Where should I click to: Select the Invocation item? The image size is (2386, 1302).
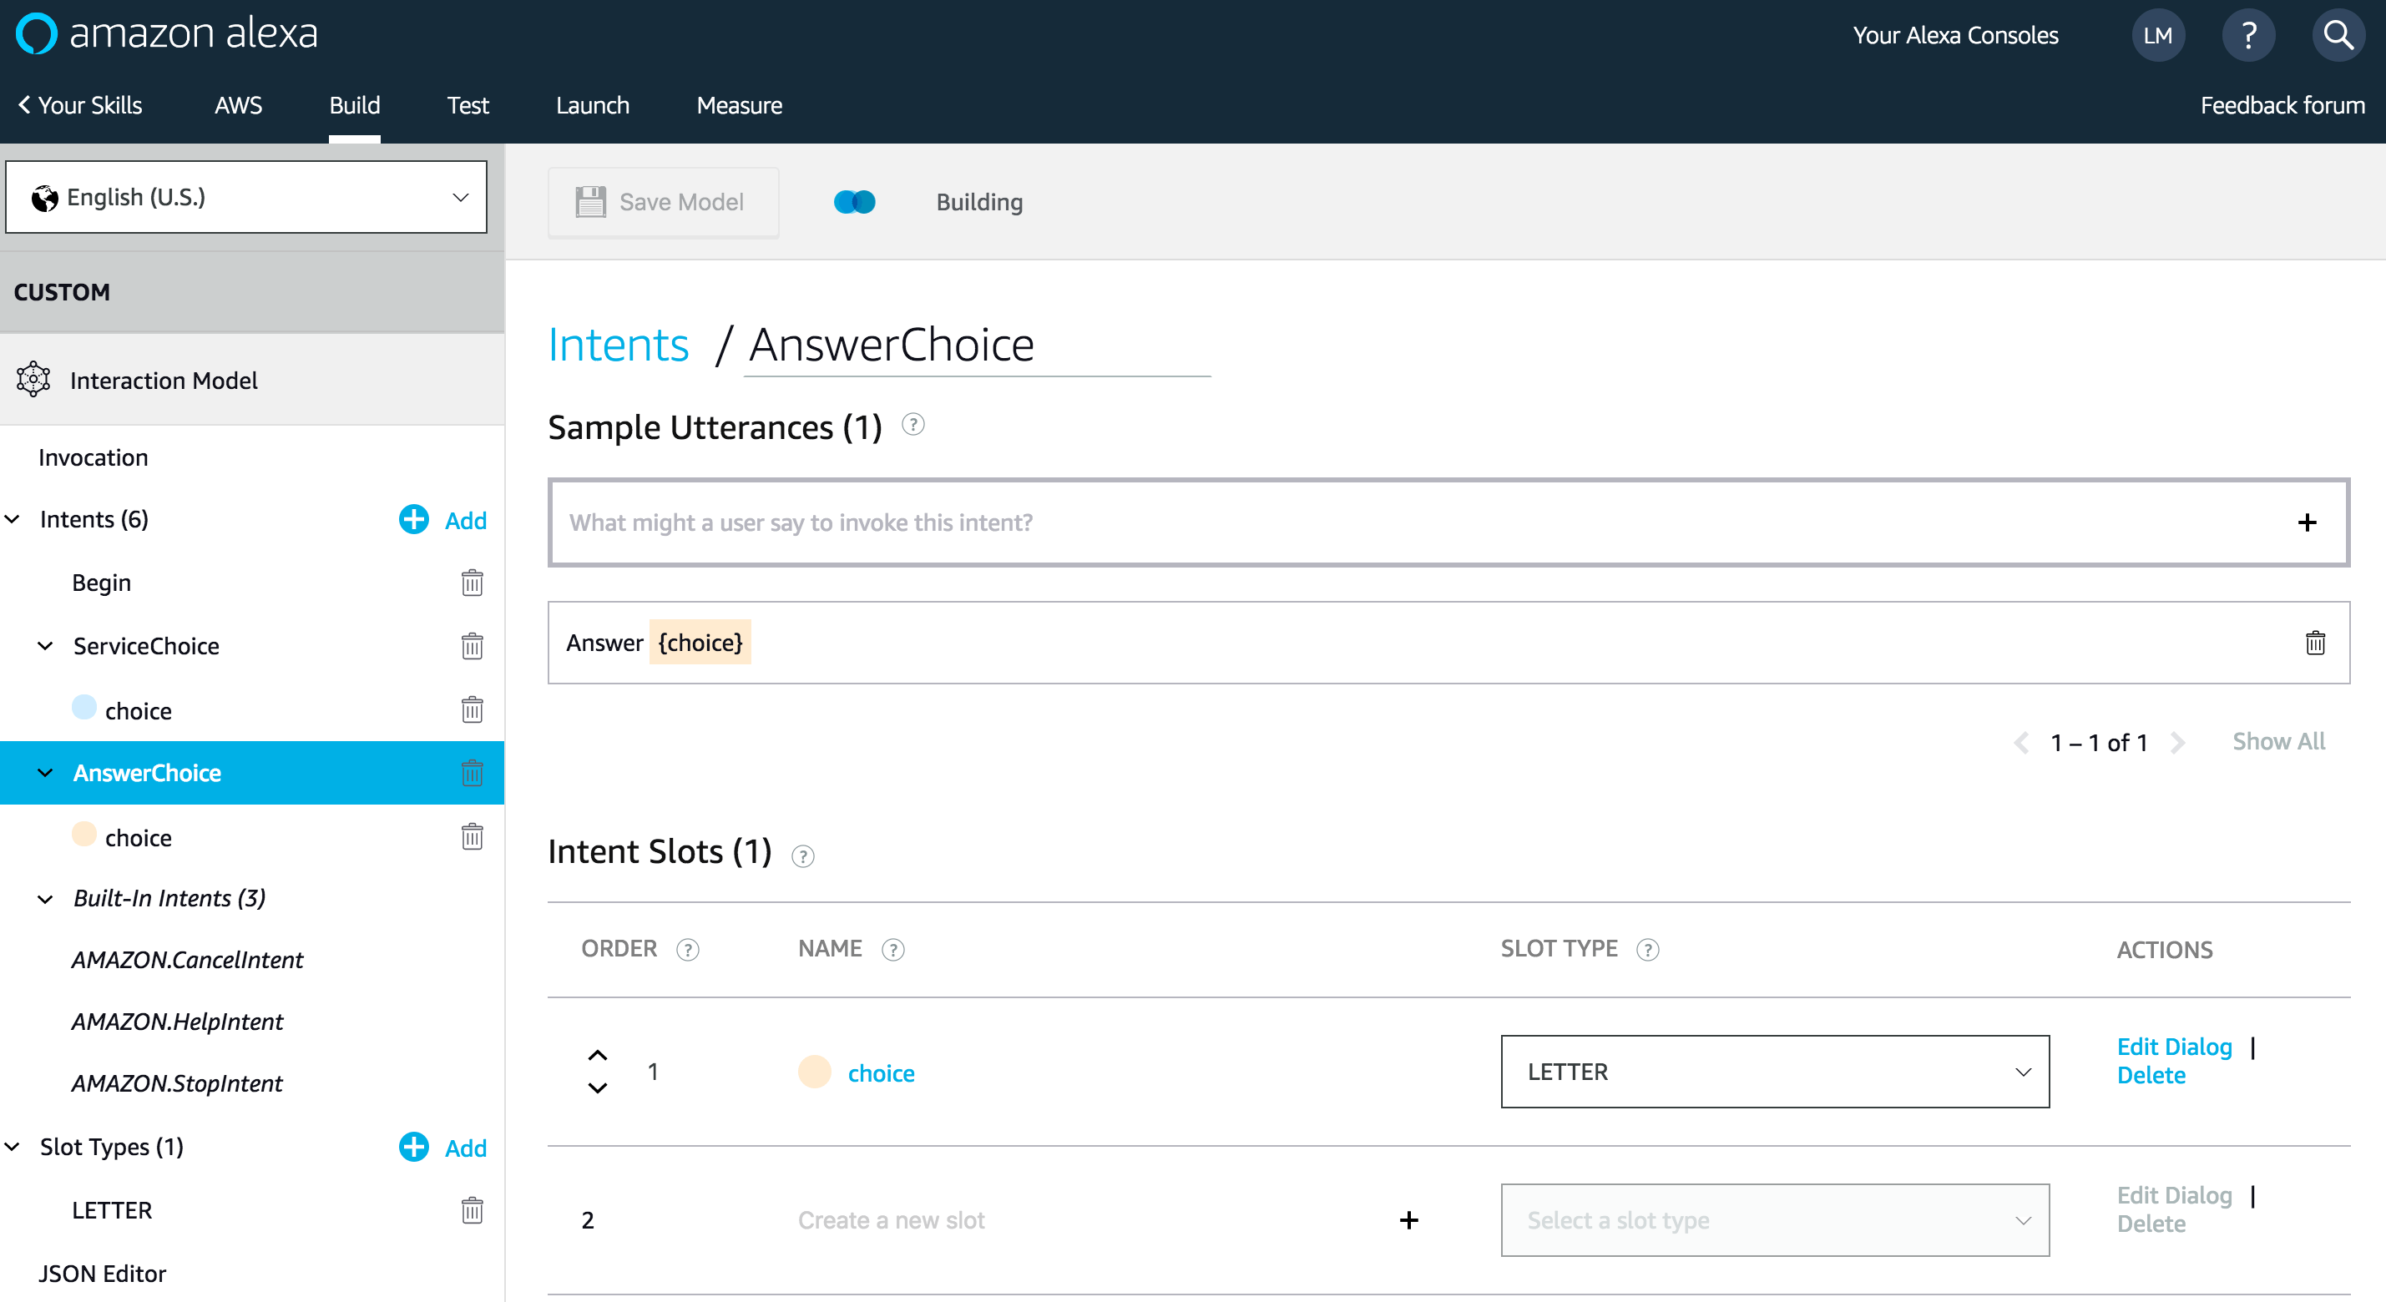click(93, 457)
